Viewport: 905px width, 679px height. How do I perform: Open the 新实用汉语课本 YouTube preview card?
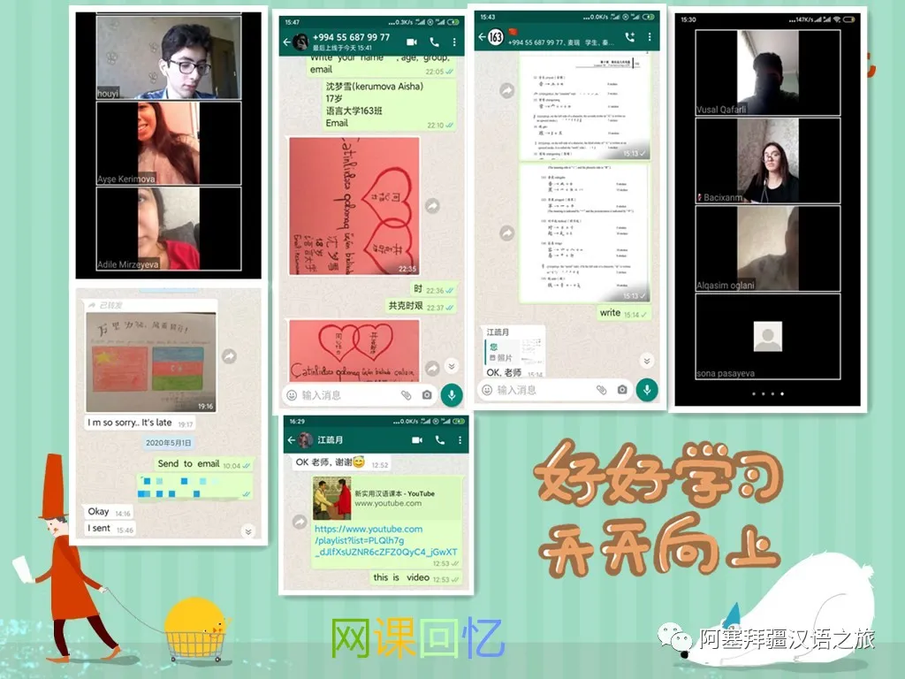coord(387,499)
